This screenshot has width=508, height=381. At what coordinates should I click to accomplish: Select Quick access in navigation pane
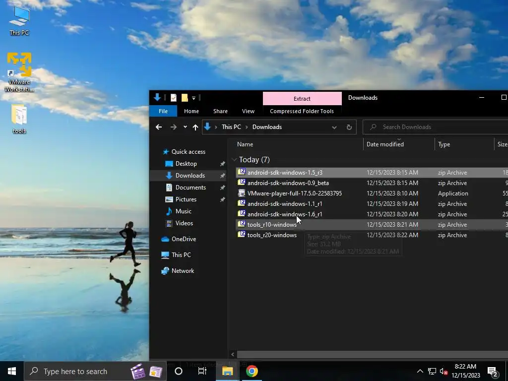click(x=188, y=152)
